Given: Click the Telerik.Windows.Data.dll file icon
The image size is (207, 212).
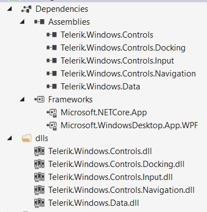Looking at the screenshot, I should tap(39, 203).
